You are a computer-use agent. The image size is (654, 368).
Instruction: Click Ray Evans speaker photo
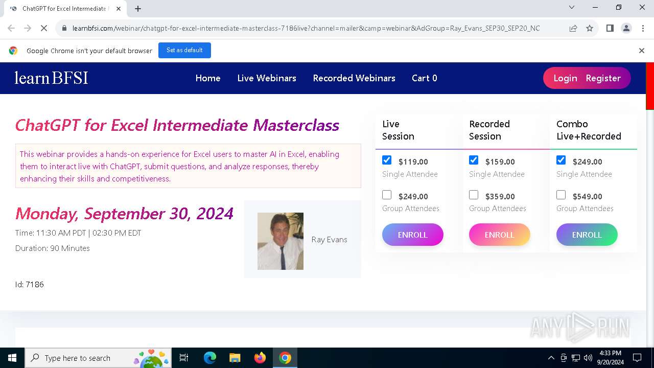coord(281,241)
